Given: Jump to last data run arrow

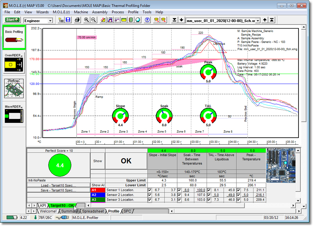Looking at the screenshot, I should [x=174, y=20].
